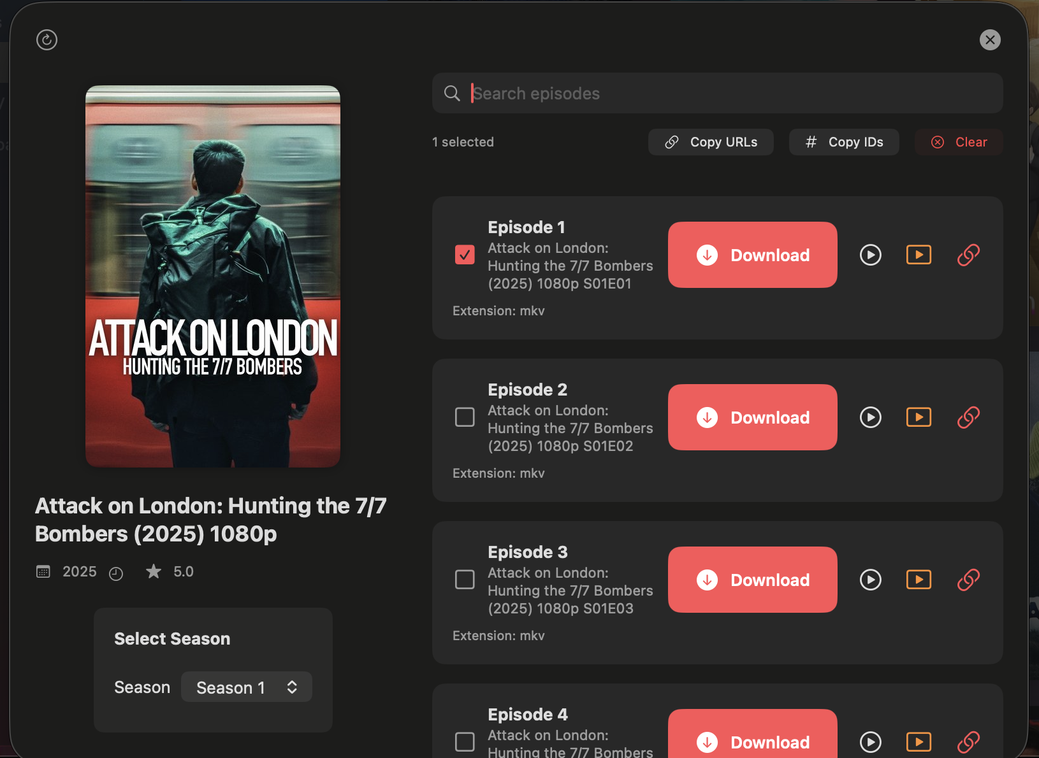Copy Episode 3 link via chain icon
Screen dimensions: 1039x758
point(968,580)
